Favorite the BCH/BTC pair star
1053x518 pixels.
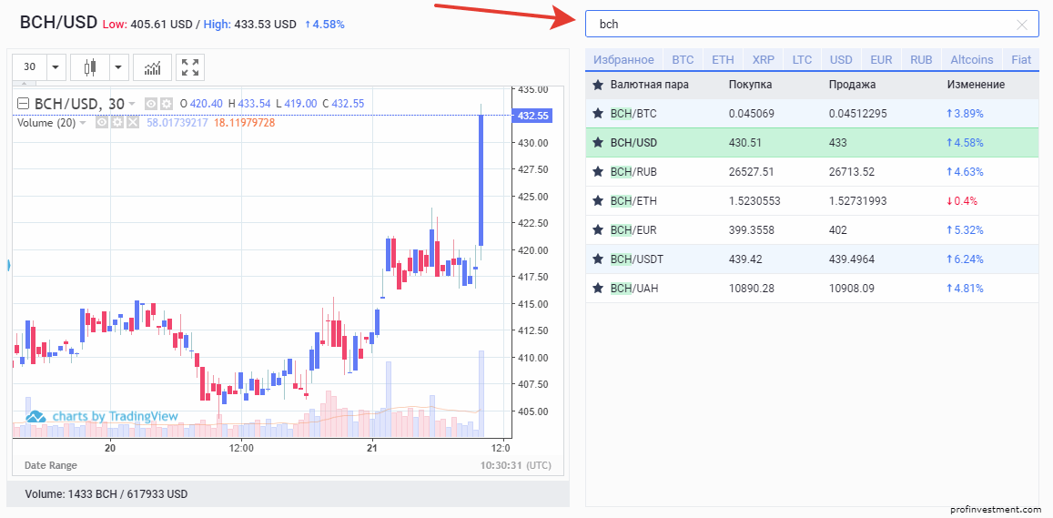(x=598, y=114)
